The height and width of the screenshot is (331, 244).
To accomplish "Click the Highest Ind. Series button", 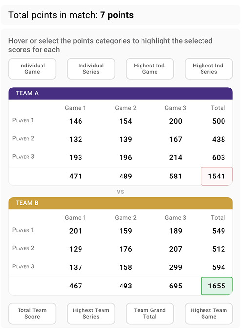I will 209,69.
